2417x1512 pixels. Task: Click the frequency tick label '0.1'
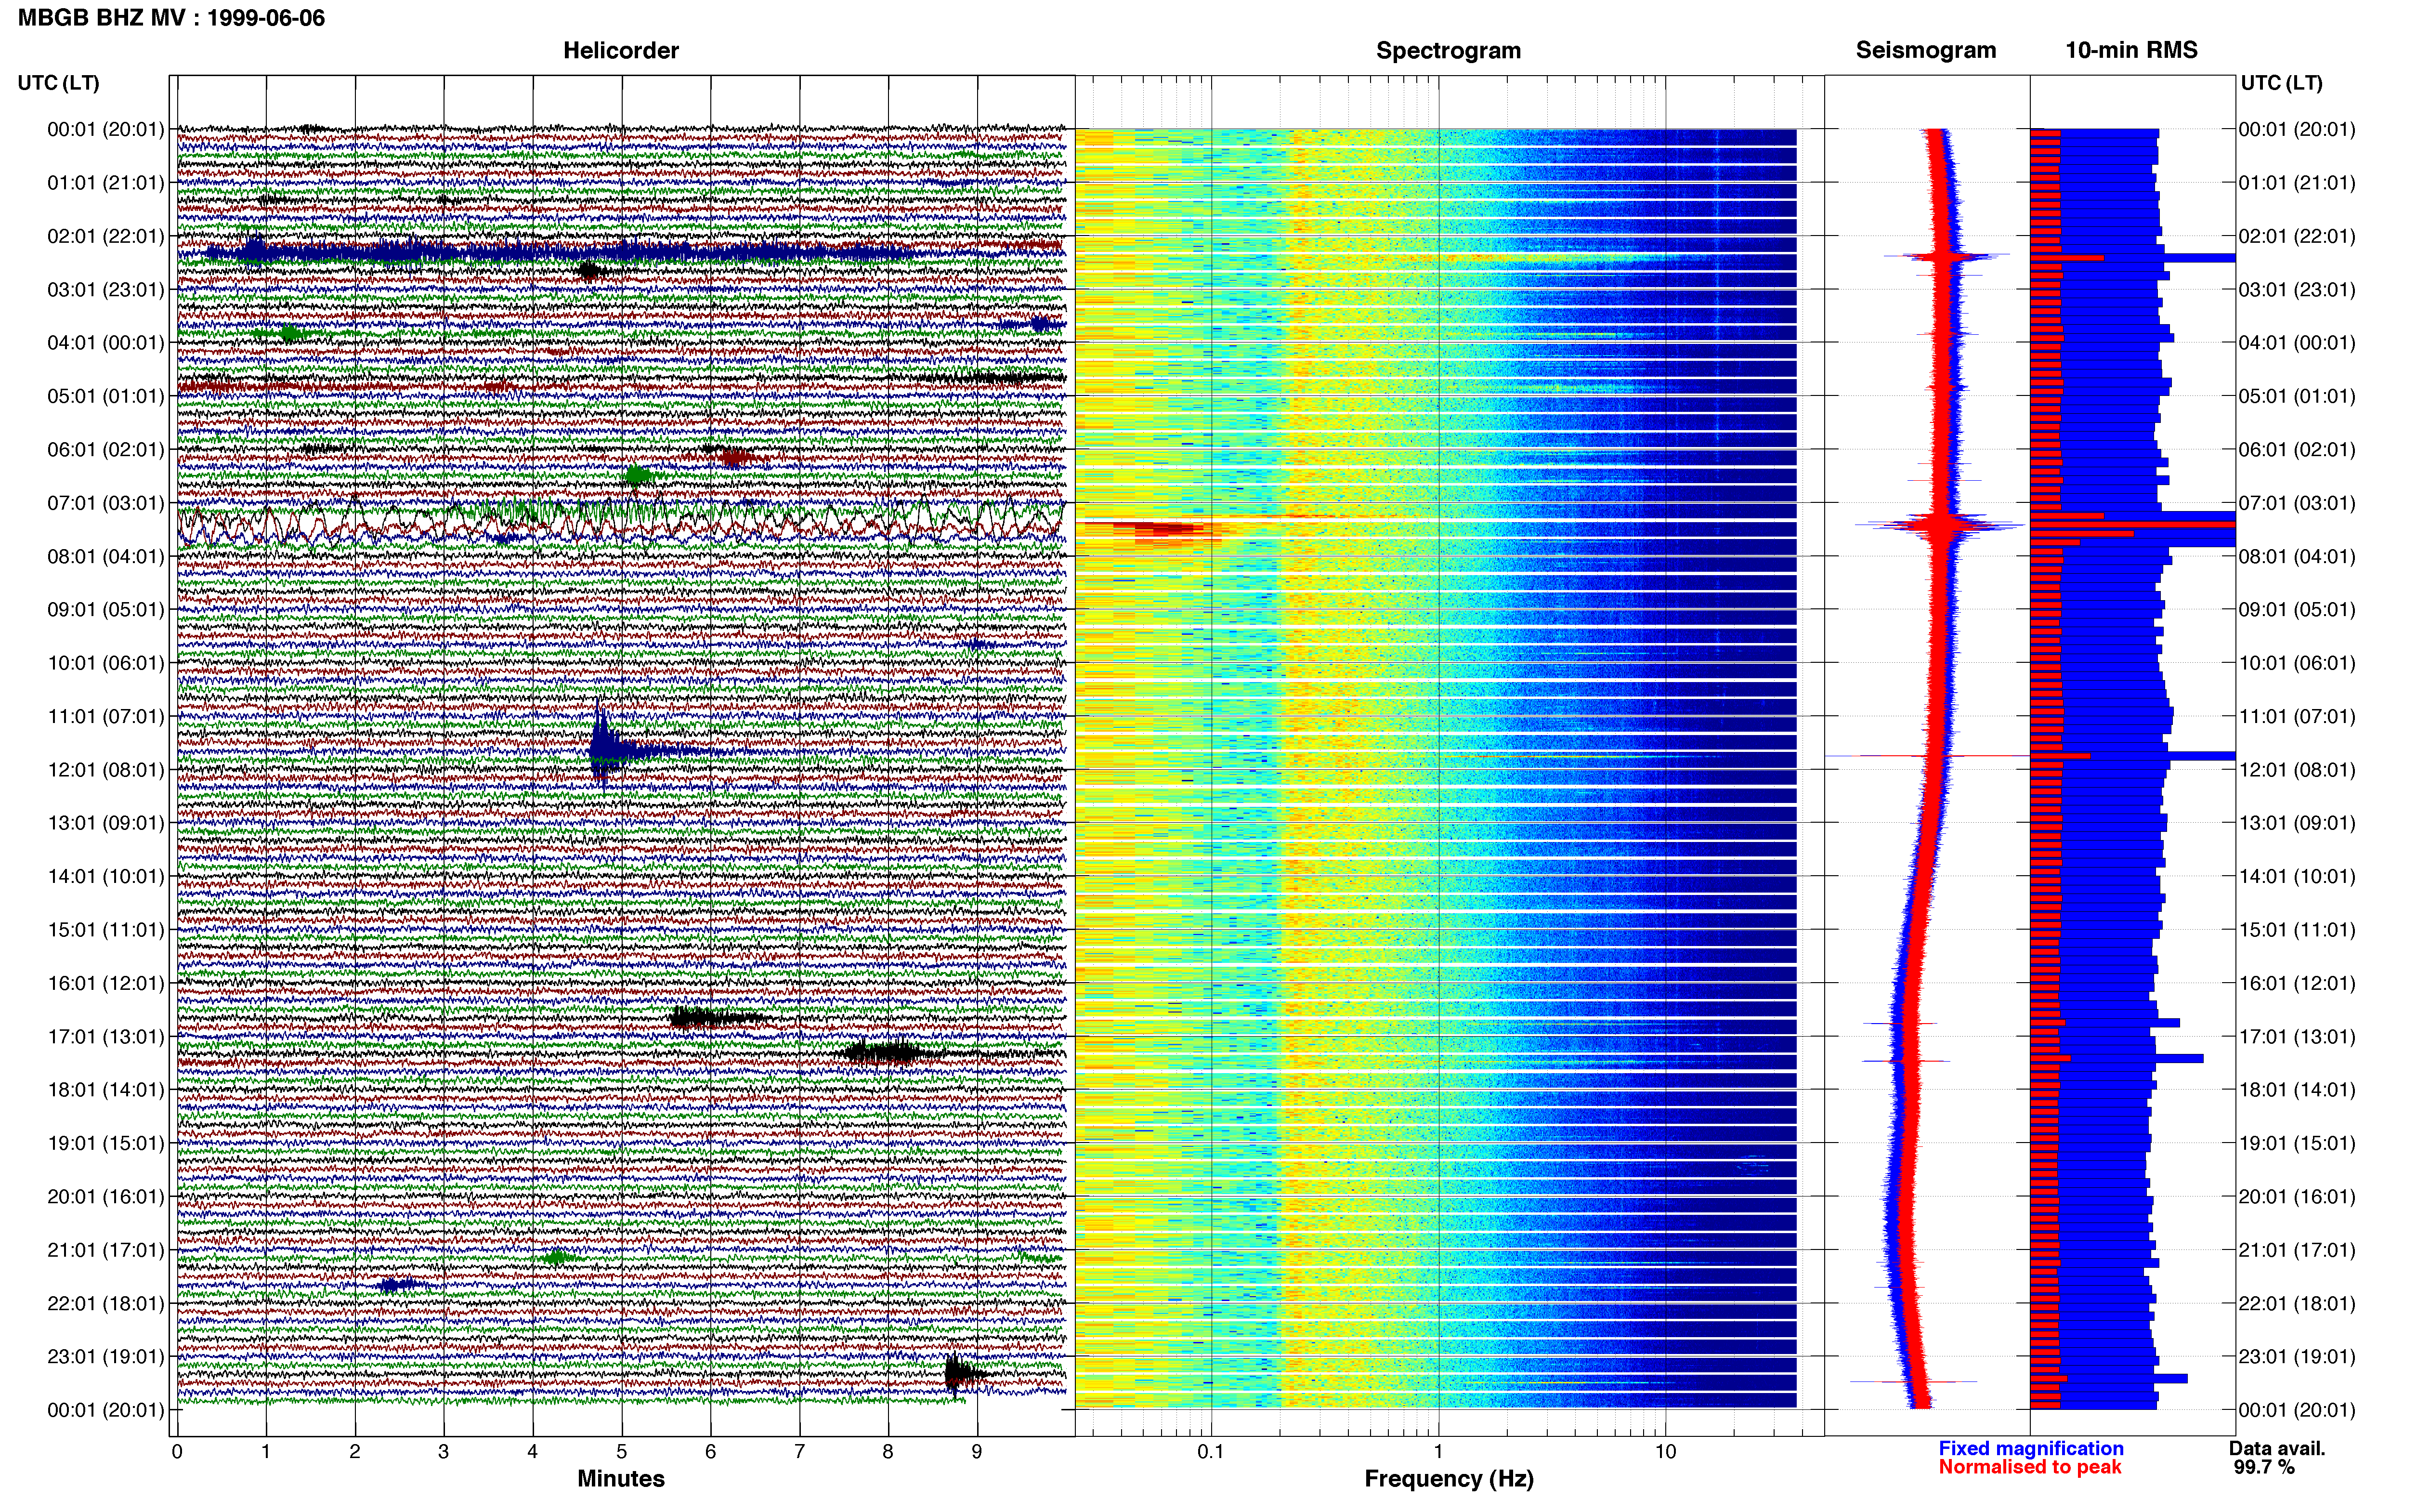pos(1211,1451)
